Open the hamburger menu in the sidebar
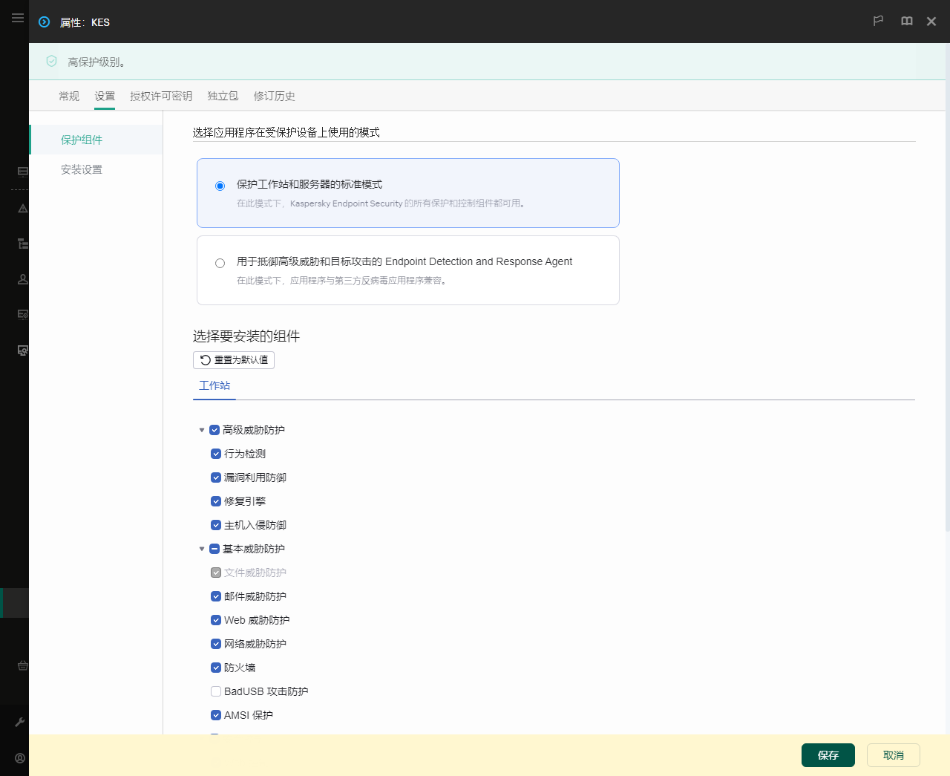 [17, 18]
